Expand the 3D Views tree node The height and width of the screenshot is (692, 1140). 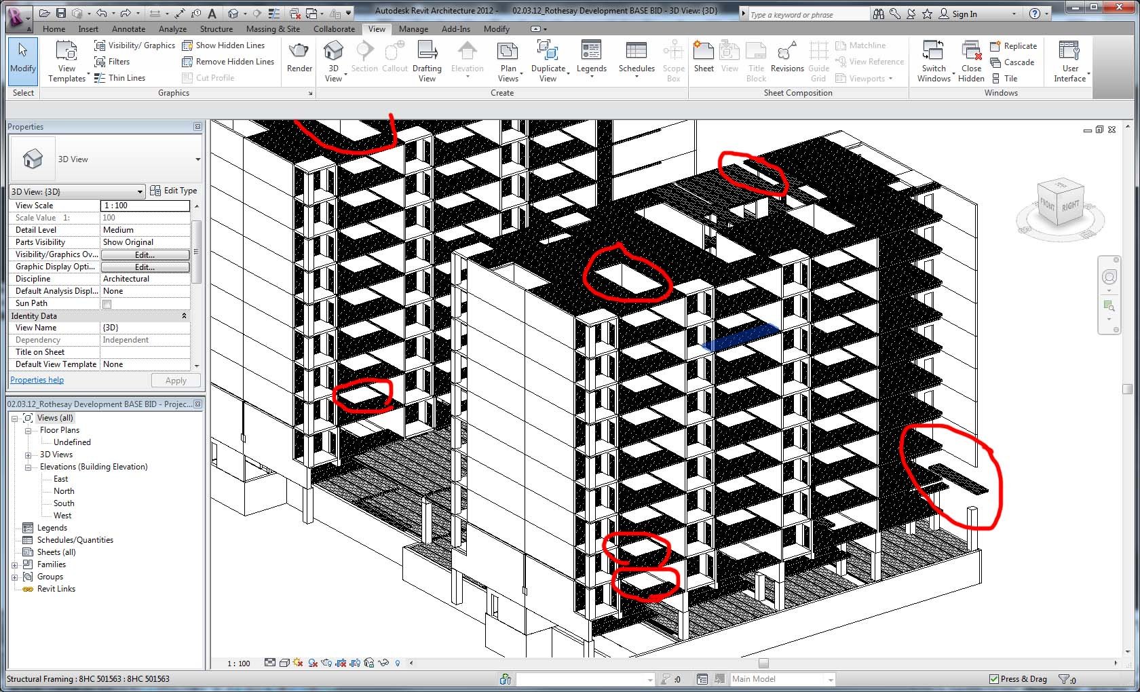(28, 455)
